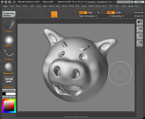Click the Help button
Screen dimensions: 145x119
[139, 2]
